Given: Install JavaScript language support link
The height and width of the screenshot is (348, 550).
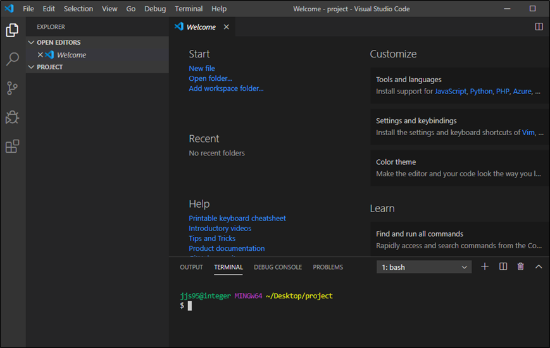Looking at the screenshot, I should pyautogui.click(x=451, y=92).
